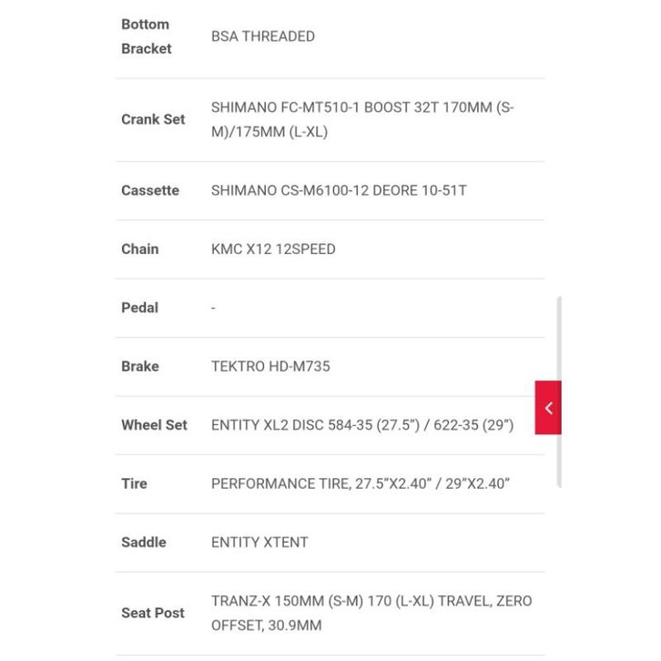Image resolution: width=661 pixels, height=661 pixels.
Task: Click the Shimano CS-M6100-12 Deore value
Action: click(x=339, y=190)
